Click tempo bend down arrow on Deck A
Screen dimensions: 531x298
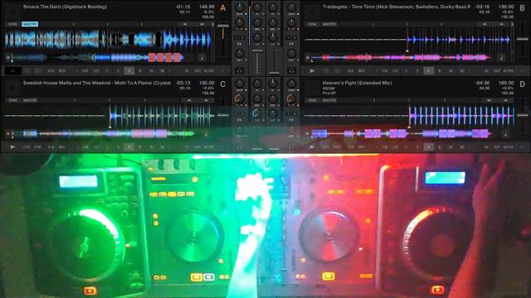[x=184, y=24]
